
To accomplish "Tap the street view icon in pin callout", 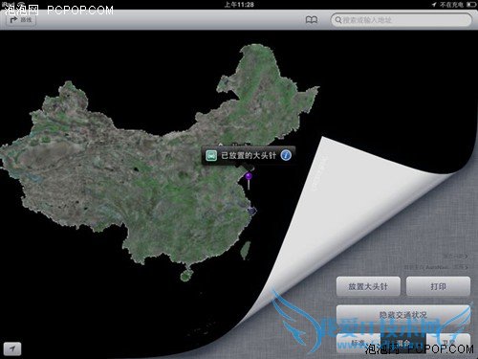I will (211, 155).
